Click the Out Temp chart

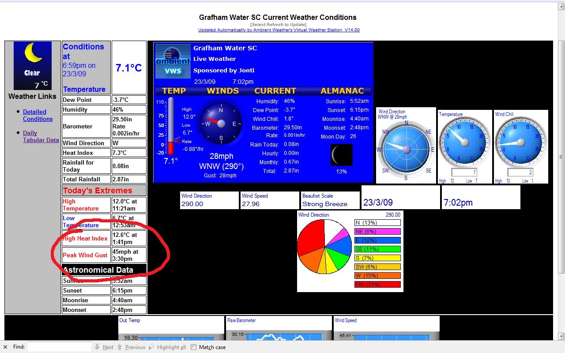tap(171, 328)
